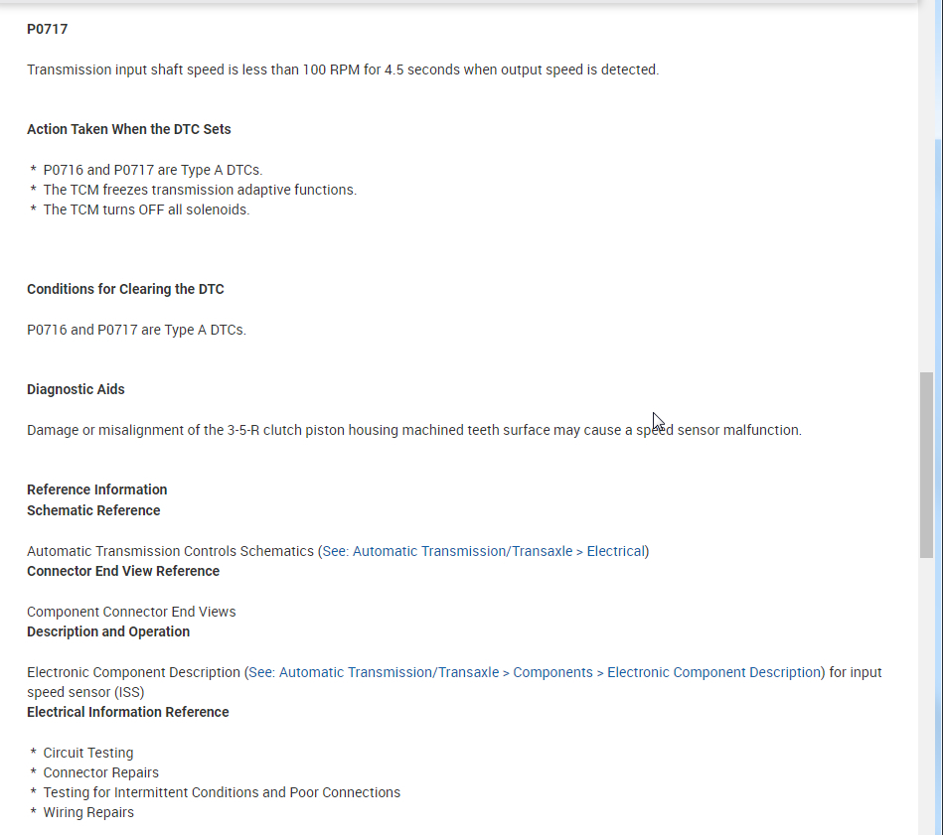Image resolution: width=943 pixels, height=835 pixels.
Task: Click the Schematic Reference heading
Action: [93, 510]
